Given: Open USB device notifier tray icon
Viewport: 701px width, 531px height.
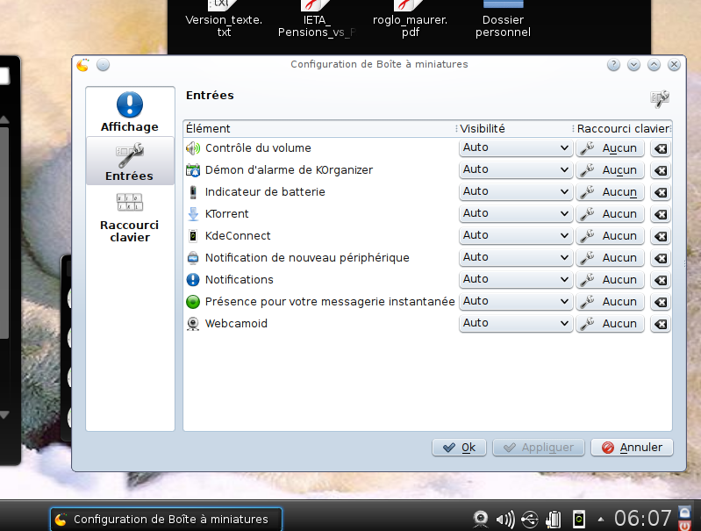Looking at the screenshot, I should coord(530,520).
